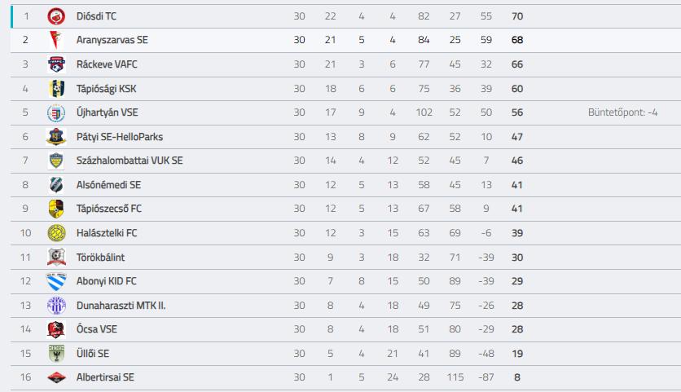Image resolution: width=681 pixels, height=392 pixels.
Task: Select the Tápiószecső FC badge
Action: [56, 209]
